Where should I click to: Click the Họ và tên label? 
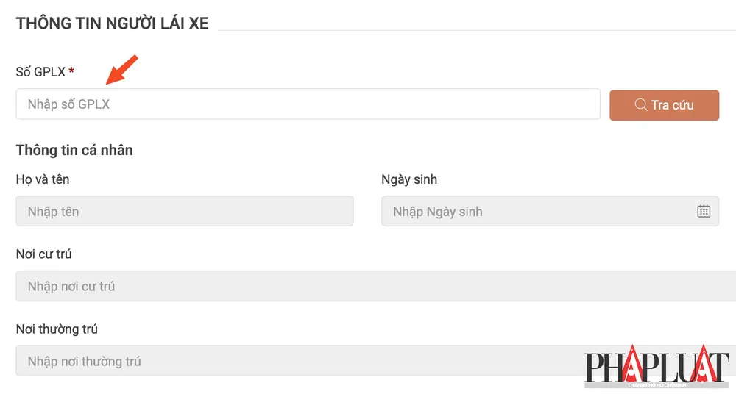[x=43, y=179]
